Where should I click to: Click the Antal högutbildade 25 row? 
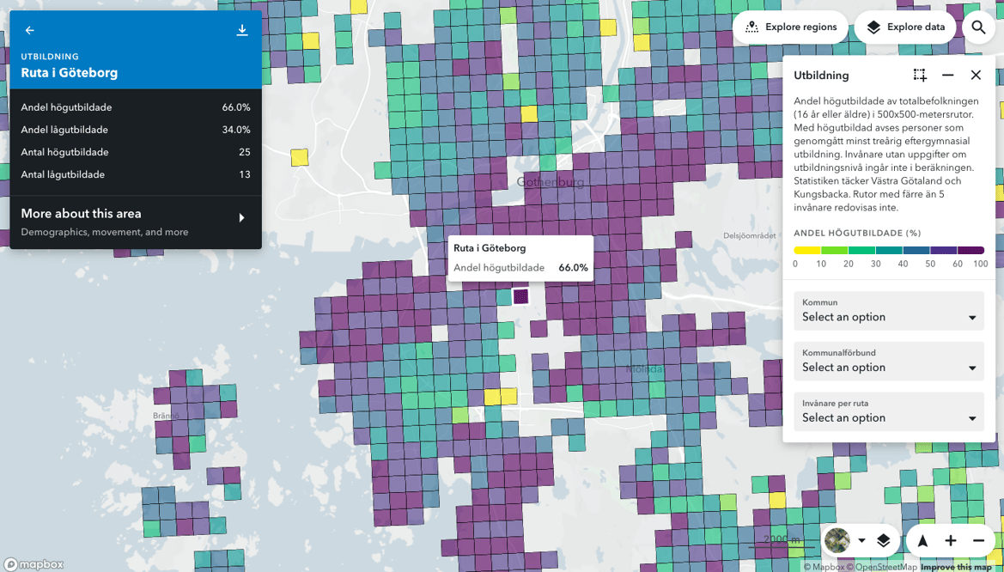point(136,153)
